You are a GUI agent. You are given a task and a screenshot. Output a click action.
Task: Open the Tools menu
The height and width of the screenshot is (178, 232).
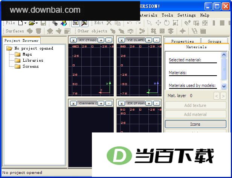167,15
